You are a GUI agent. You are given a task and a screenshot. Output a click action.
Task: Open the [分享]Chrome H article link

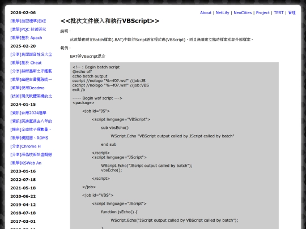pos(25,146)
